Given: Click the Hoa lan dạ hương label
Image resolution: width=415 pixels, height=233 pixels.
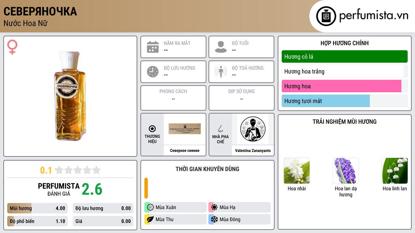Looking at the screenshot, I should point(346,191).
